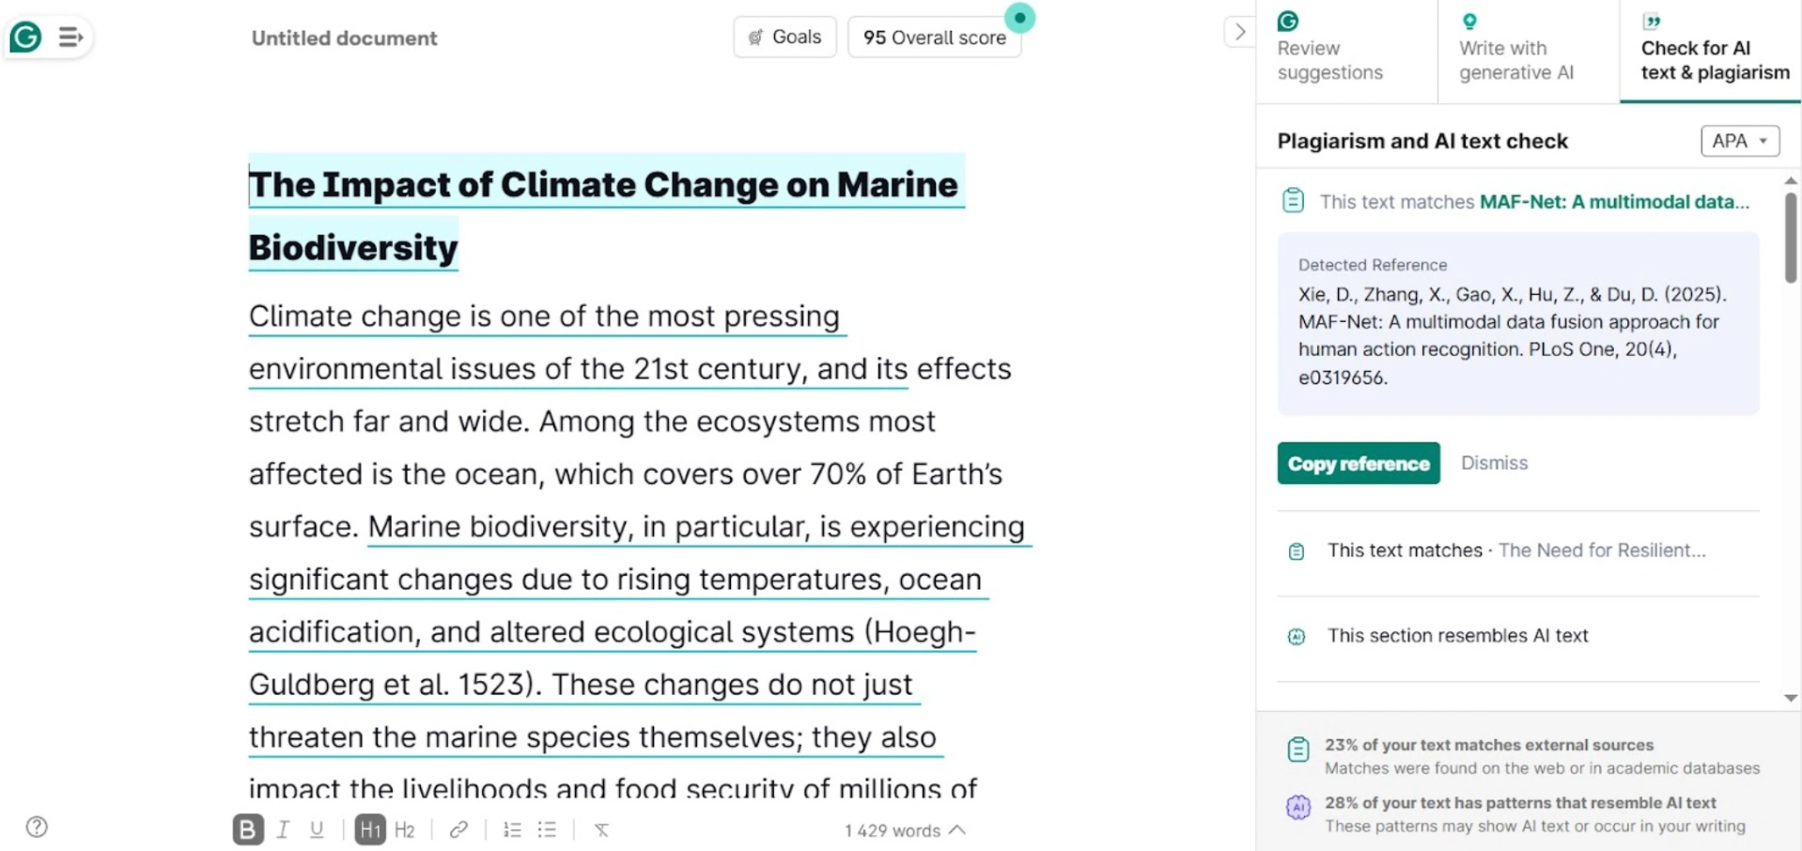Open the help question mark icon
Image resolution: width=1802 pixels, height=851 pixels.
click(36, 827)
